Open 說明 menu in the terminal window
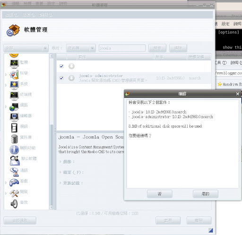242x235 pixels. pos(237,24)
